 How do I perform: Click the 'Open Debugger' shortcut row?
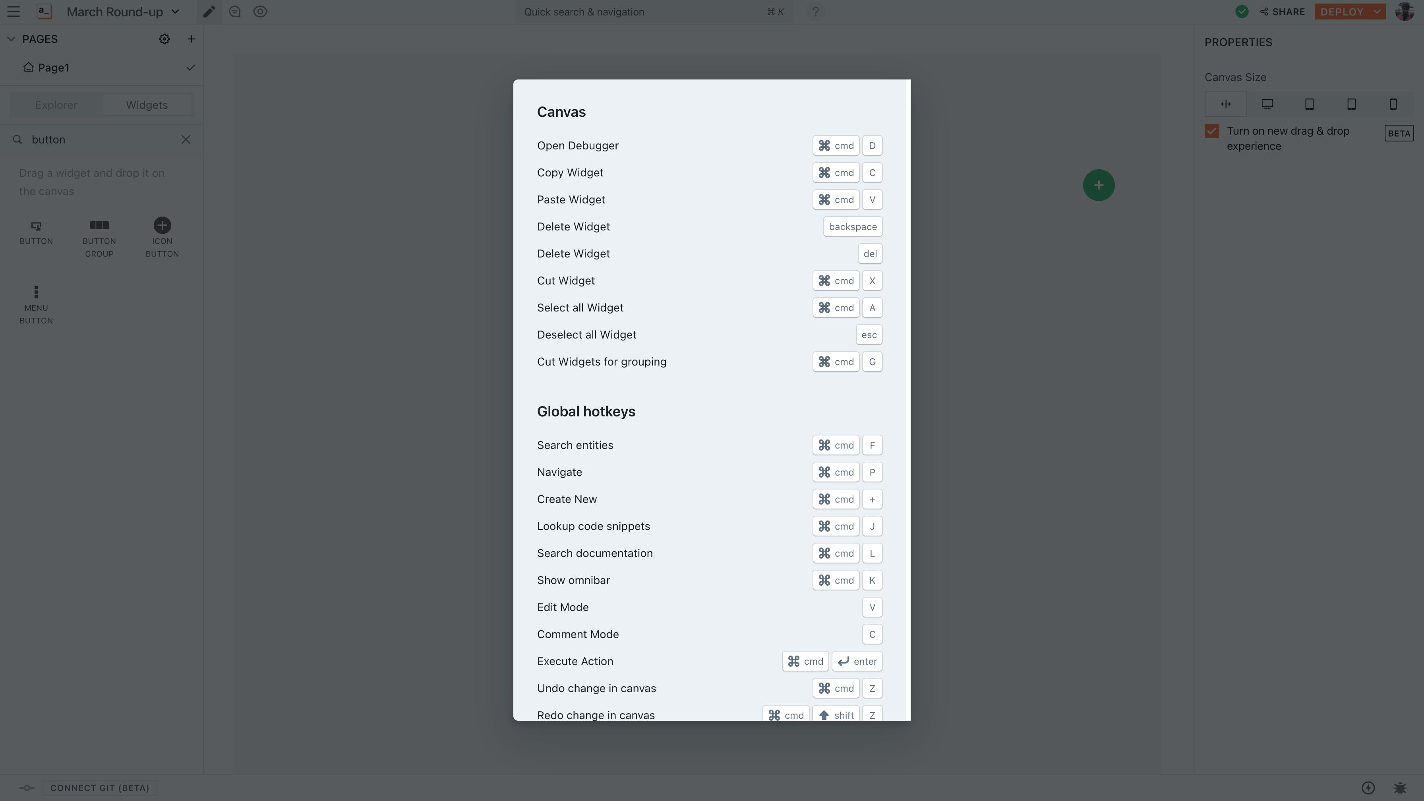click(710, 145)
